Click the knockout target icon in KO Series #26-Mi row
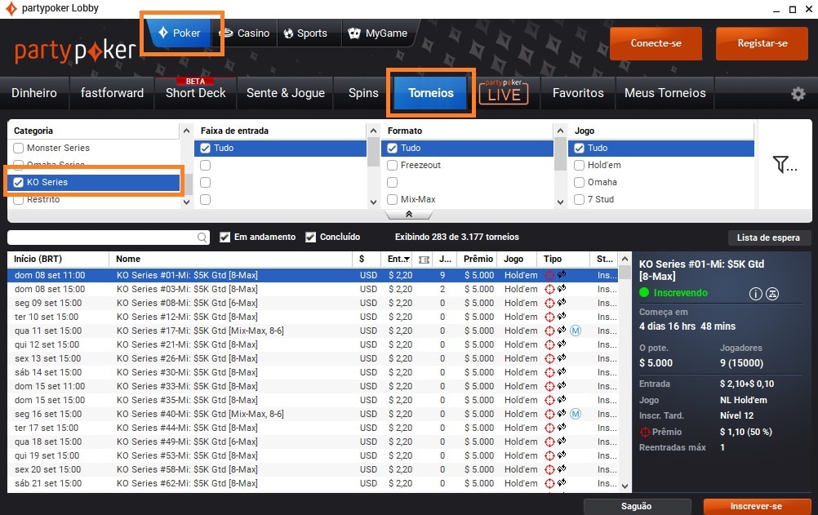The height and width of the screenshot is (515, 818). pyautogui.click(x=549, y=358)
